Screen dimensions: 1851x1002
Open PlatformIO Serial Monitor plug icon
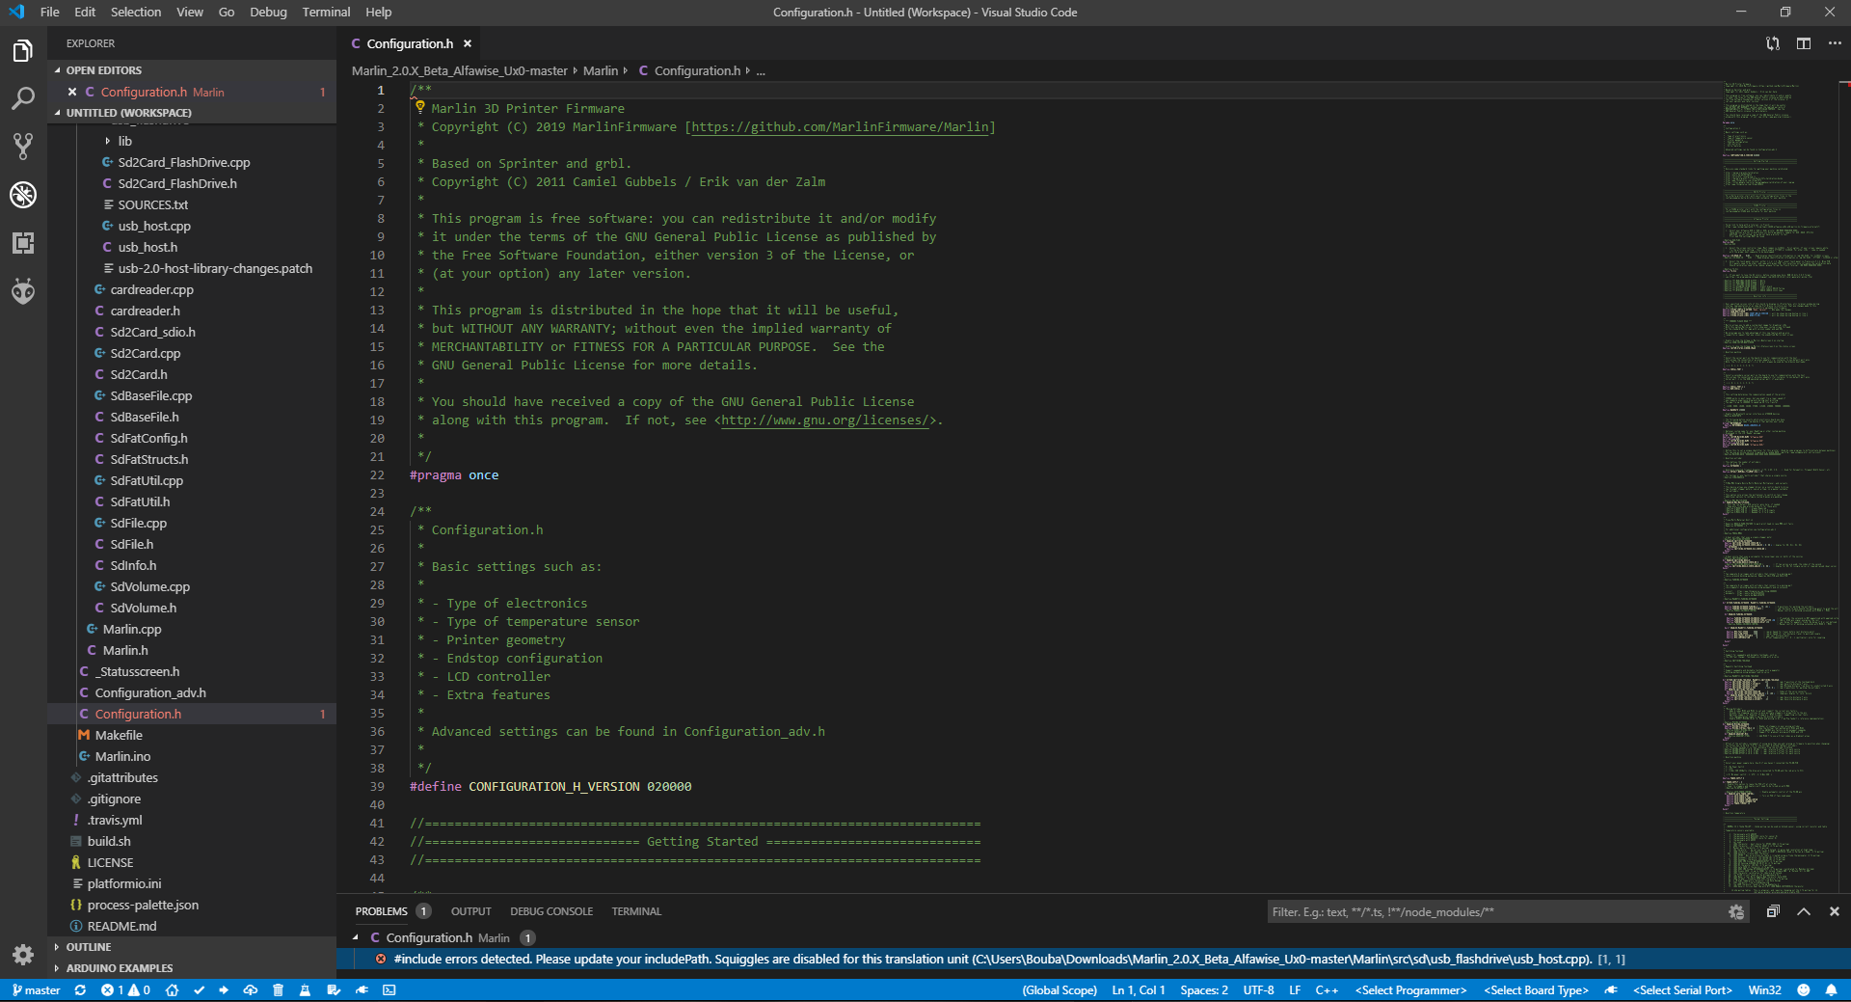[x=362, y=990]
